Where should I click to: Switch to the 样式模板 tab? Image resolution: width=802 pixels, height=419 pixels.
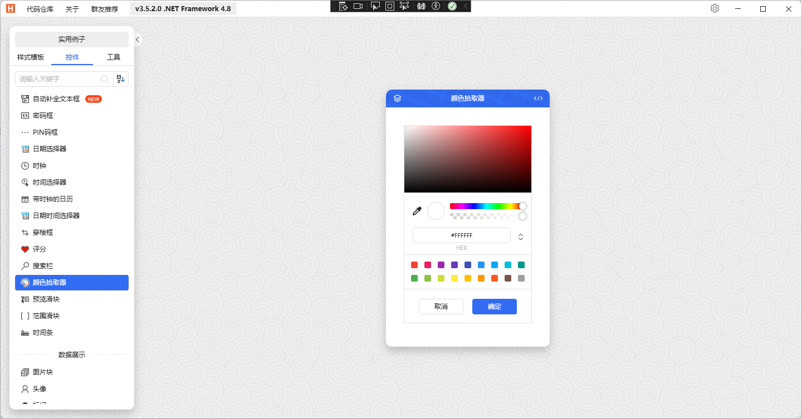31,57
